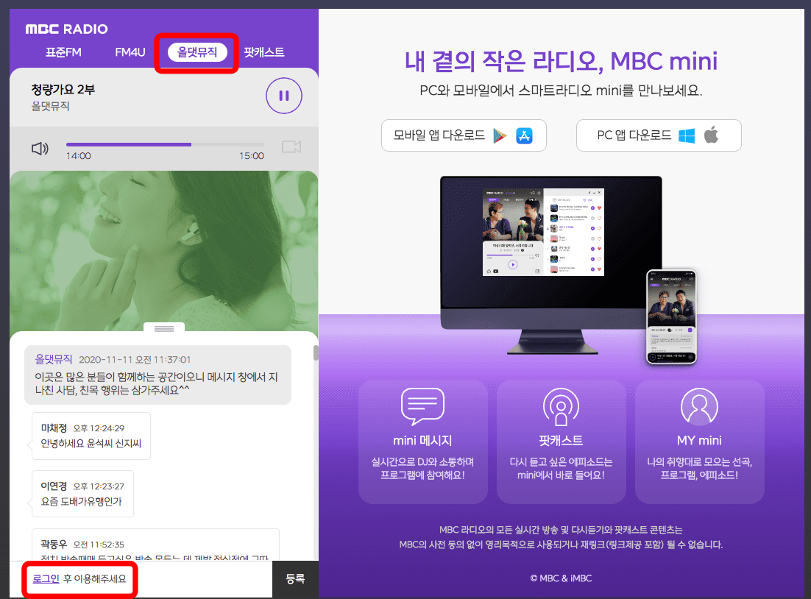
Task: Click the program album art image
Action: coord(164,251)
